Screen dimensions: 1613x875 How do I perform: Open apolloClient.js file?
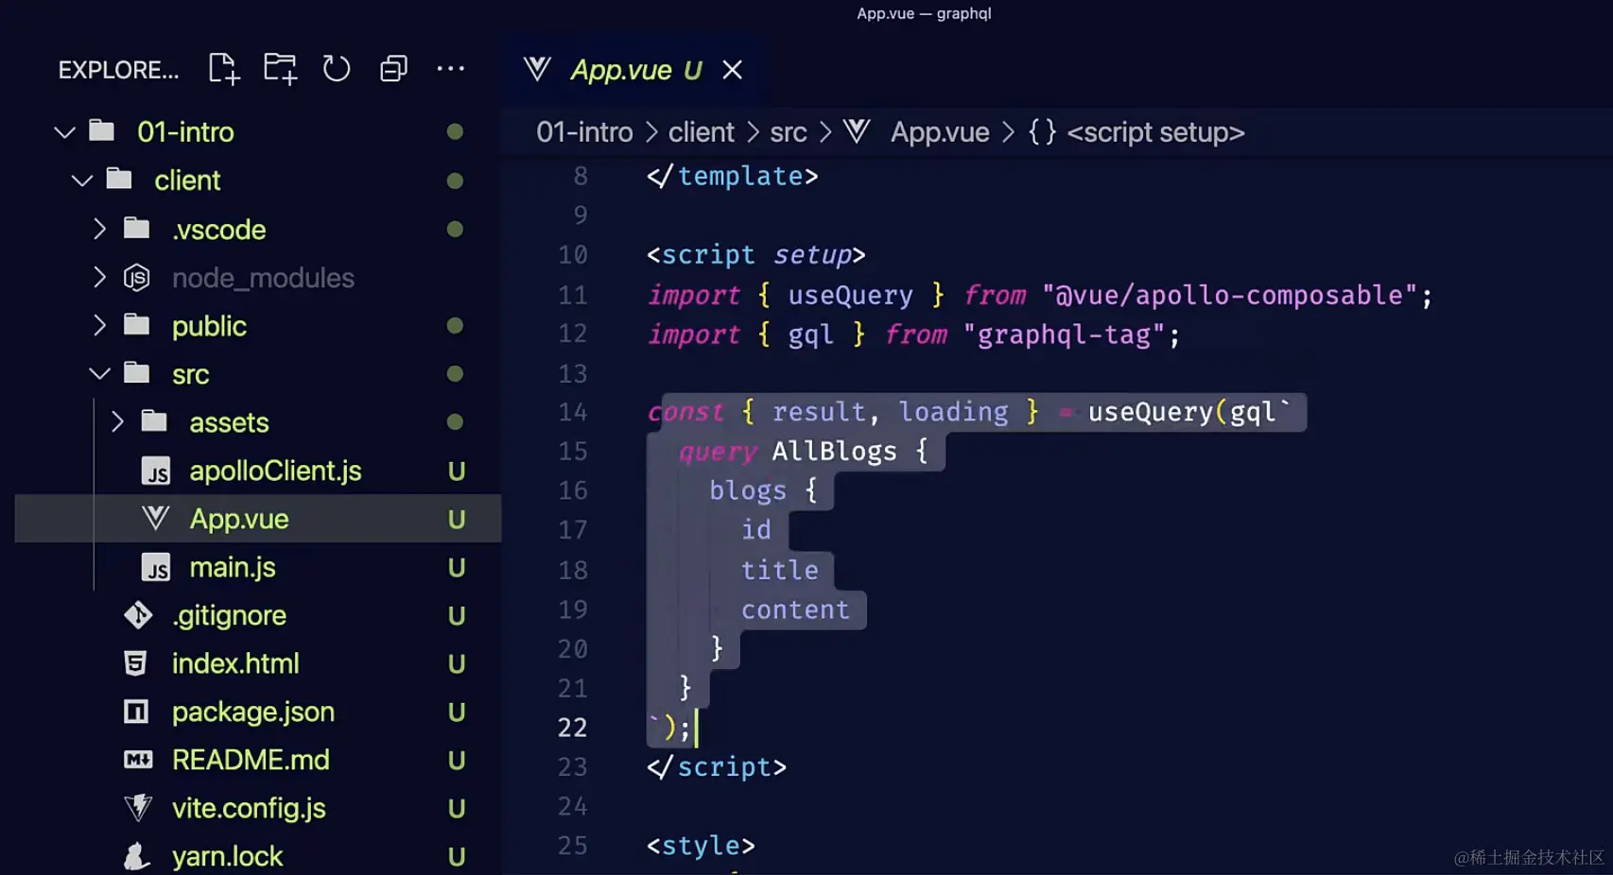275,471
